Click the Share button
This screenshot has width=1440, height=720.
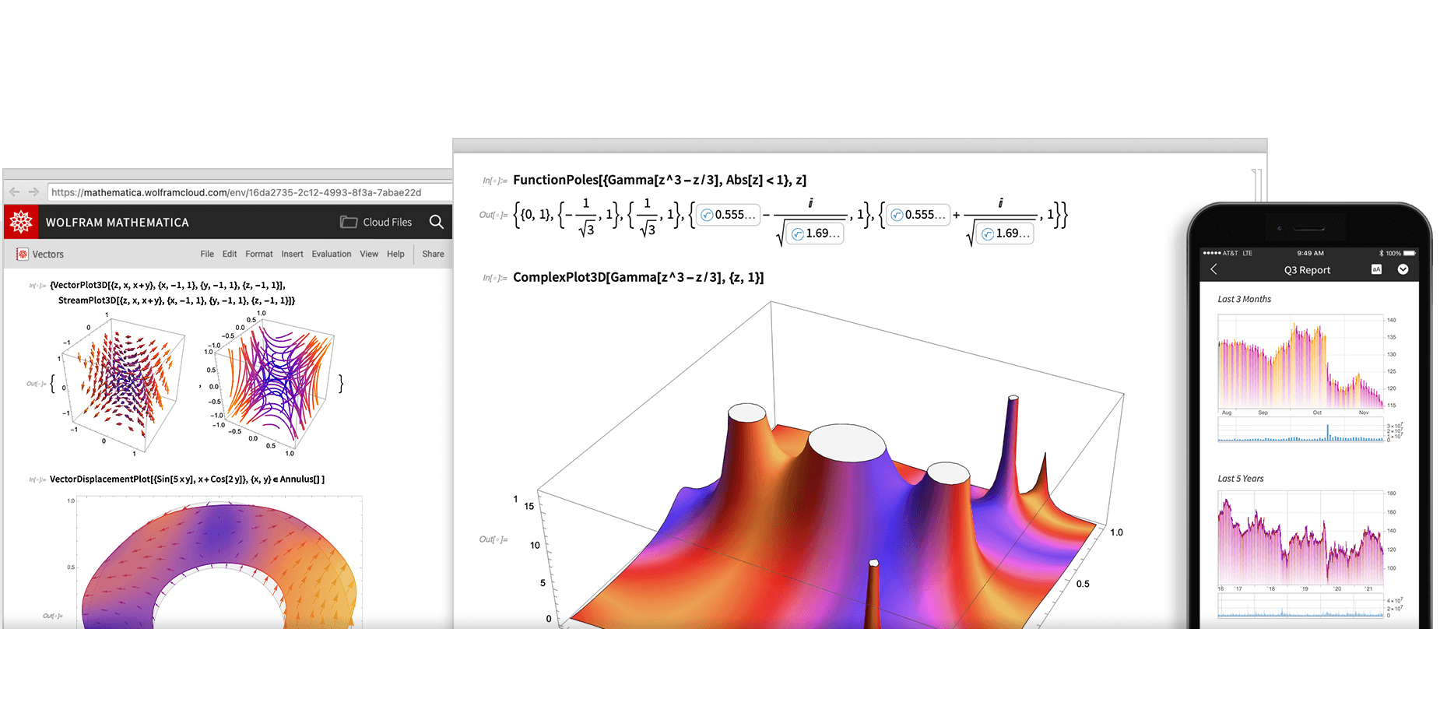[x=433, y=254]
